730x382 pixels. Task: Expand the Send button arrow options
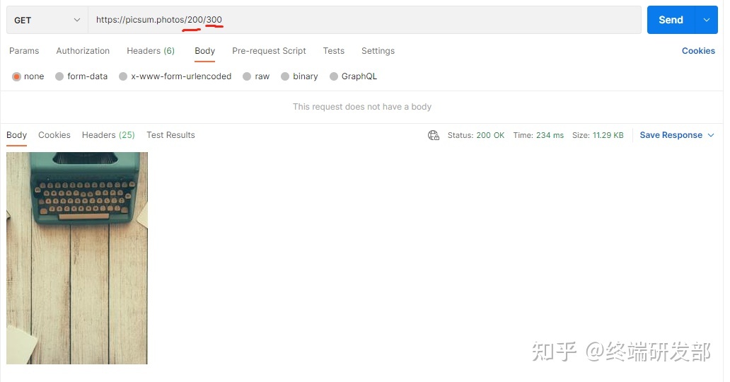706,20
